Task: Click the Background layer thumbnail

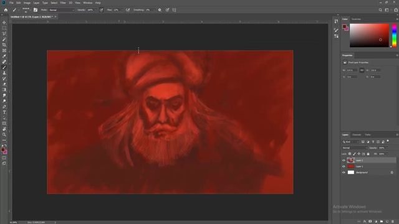Action: pos(351,172)
